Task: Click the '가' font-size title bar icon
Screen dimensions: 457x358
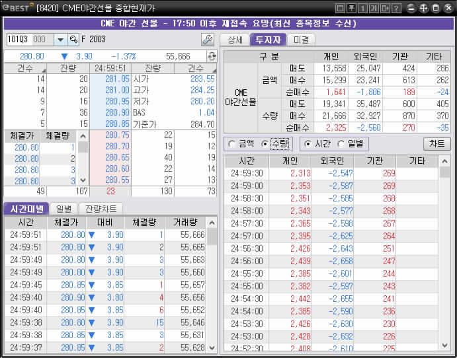Action: pyautogui.click(x=374, y=8)
